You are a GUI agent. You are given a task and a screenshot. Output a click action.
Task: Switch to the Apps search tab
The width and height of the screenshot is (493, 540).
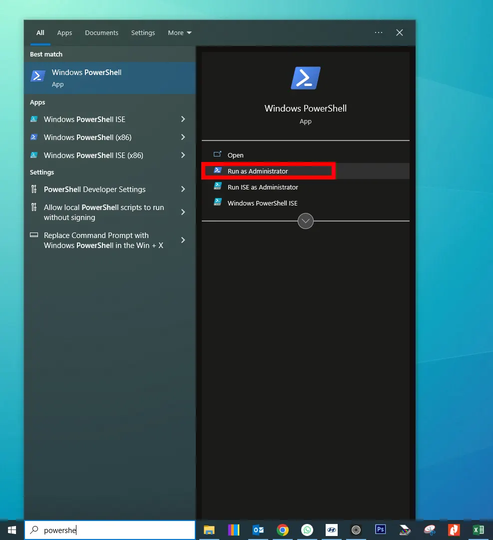point(64,32)
